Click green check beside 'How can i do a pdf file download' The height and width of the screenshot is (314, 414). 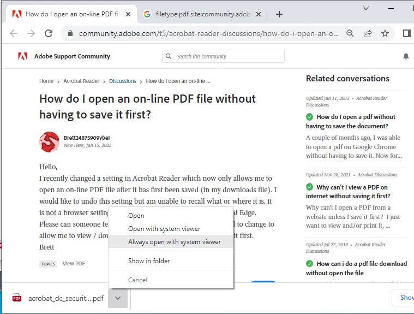point(309,264)
